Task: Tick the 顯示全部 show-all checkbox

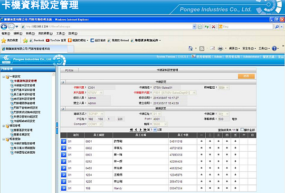Action: point(242,129)
